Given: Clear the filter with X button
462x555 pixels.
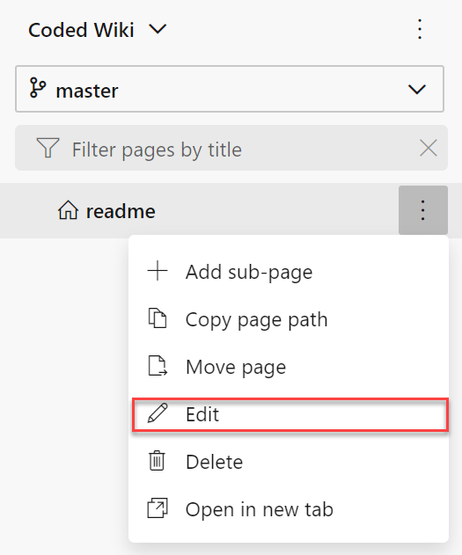Looking at the screenshot, I should 428,148.
